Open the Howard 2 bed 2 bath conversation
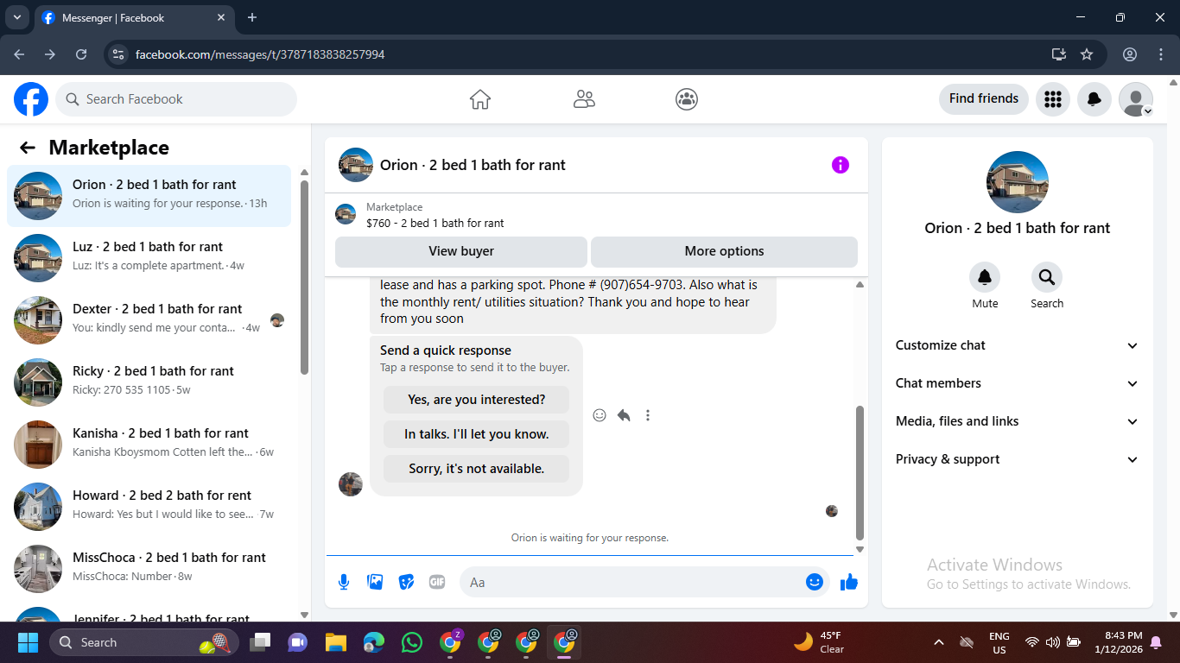The image size is (1180, 663). [x=149, y=507]
